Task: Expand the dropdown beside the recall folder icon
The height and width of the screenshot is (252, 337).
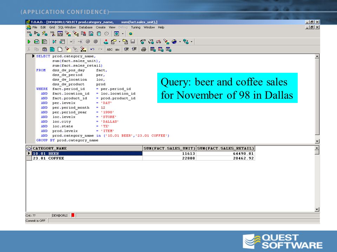Action: [x=119, y=42]
